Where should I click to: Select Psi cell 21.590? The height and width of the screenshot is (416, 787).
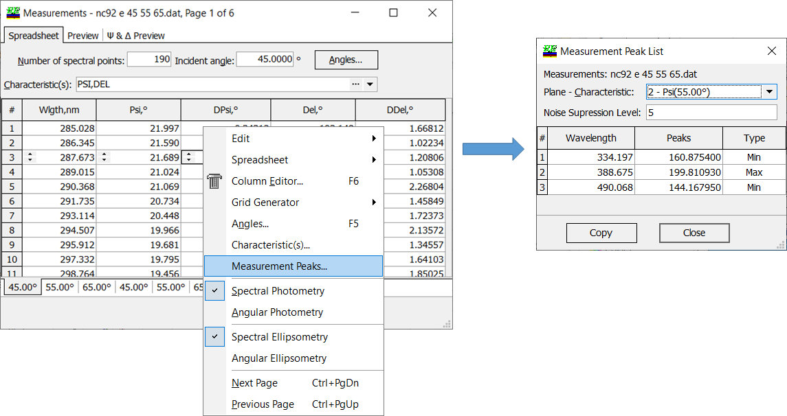coord(139,143)
